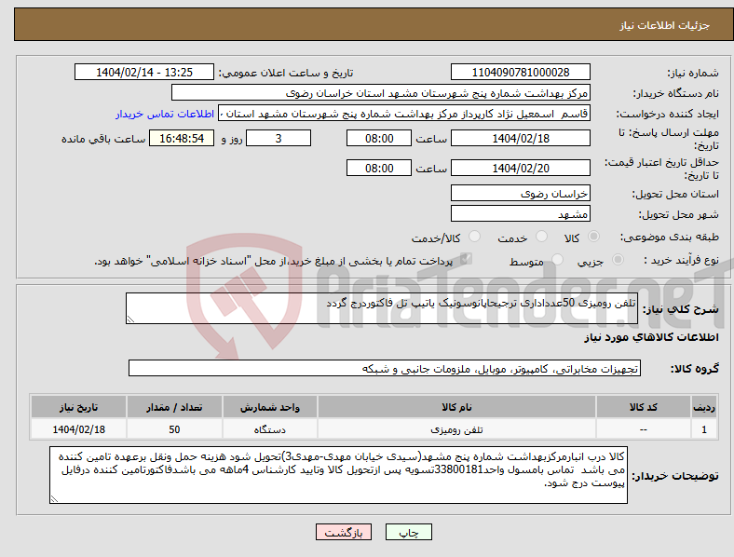Click the اطلاعات کالاهای مورد نیاز heading
Screen dimensions: 734x557
point(651,337)
